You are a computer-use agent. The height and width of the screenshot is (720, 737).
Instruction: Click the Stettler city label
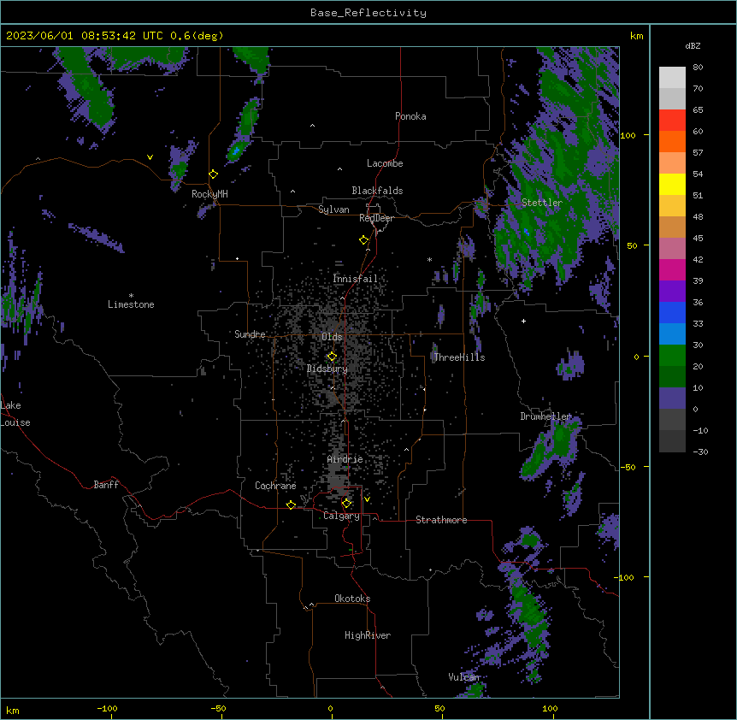click(x=542, y=203)
